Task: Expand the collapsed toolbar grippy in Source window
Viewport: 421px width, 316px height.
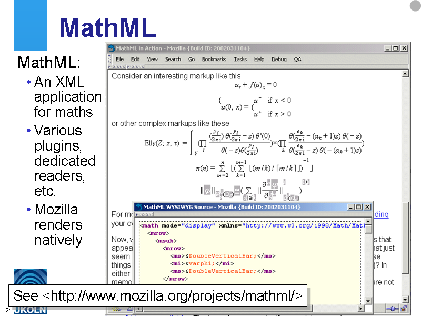Action: click(x=144, y=214)
